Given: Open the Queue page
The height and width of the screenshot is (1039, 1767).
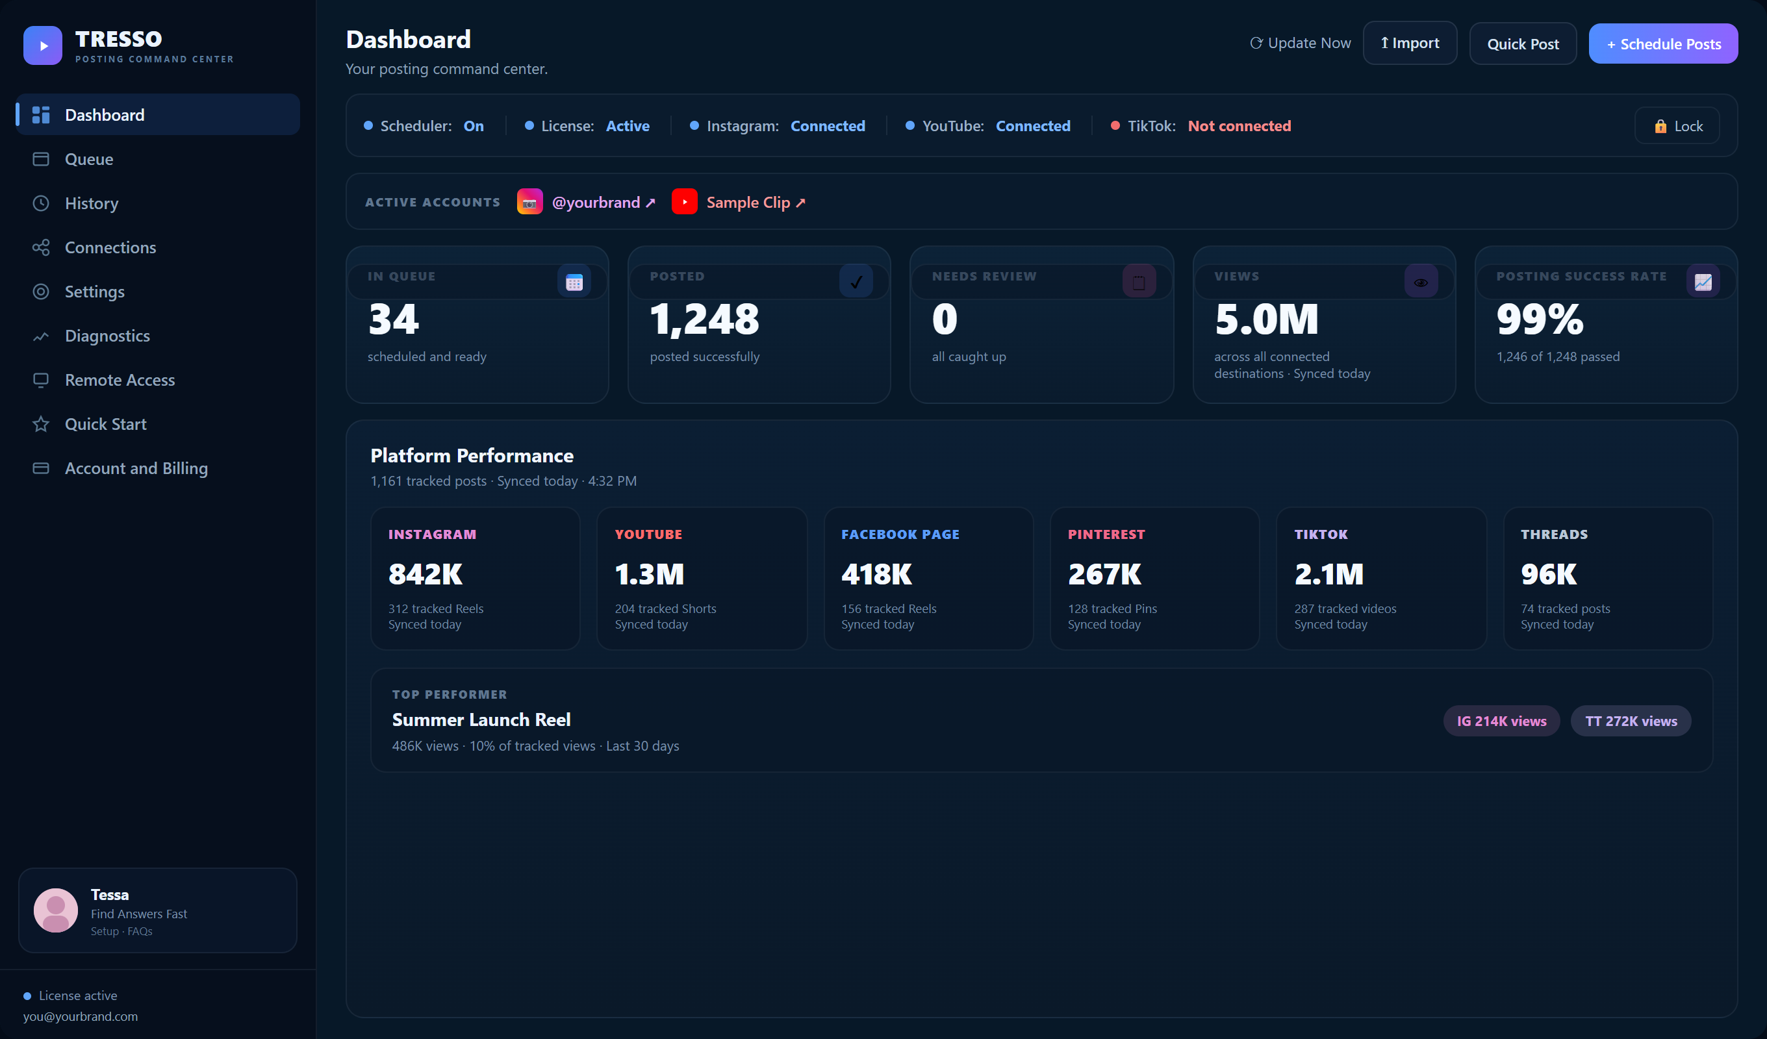Looking at the screenshot, I should click(158, 159).
